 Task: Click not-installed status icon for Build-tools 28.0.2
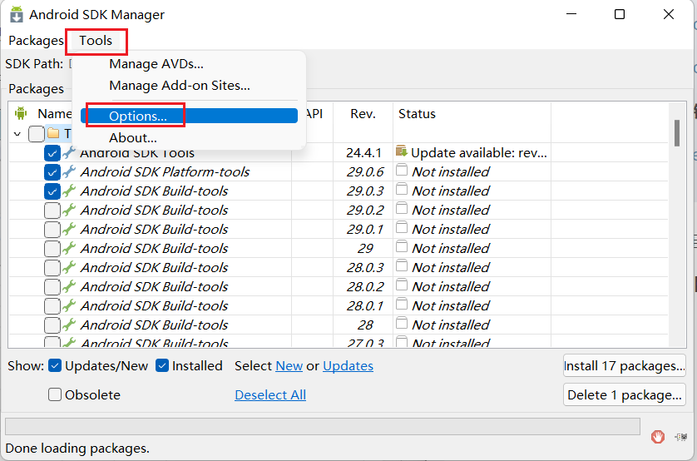(402, 285)
